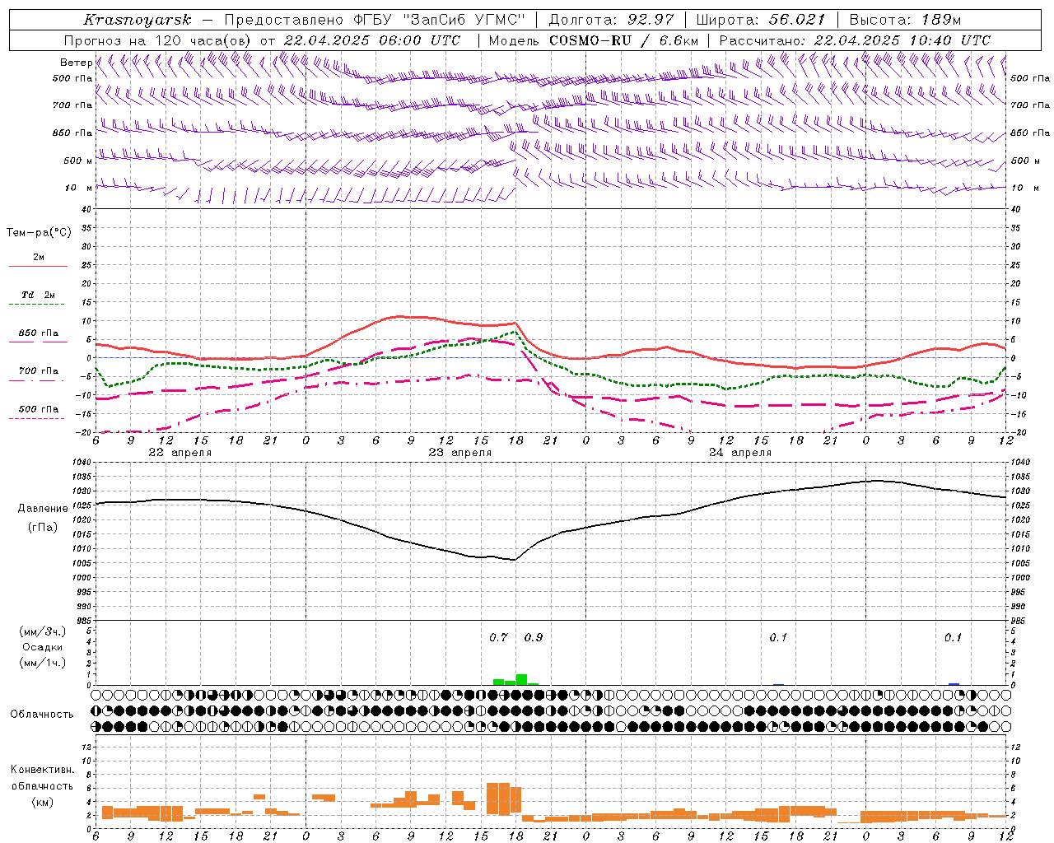The width and height of the screenshot is (1054, 843).
Task: Click the 'Конвективн.' convective cloud label
Action: (43, 770)
